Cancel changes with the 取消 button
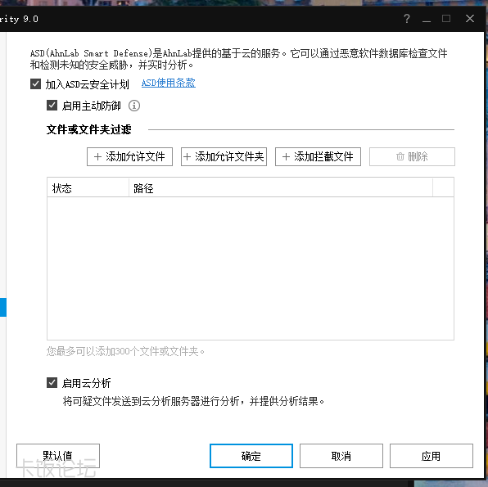 pos(341,456)
